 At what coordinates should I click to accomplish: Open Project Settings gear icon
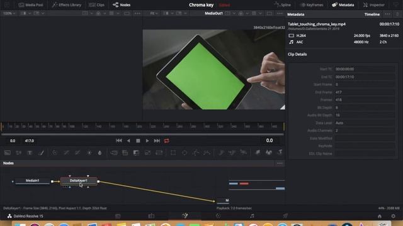coord(393,216)
